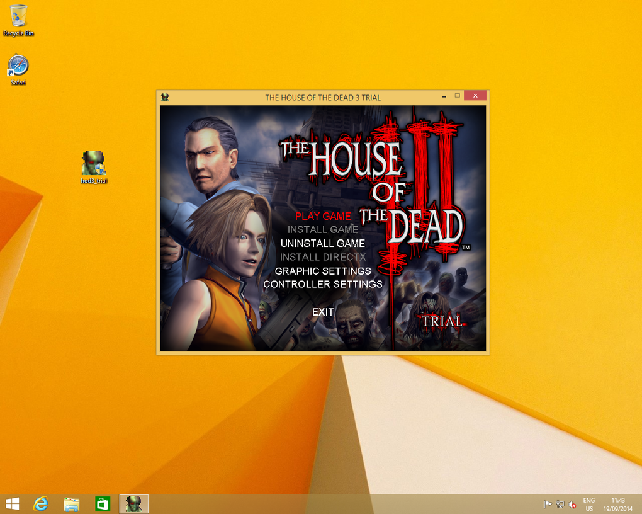642x514 pixels.
Task: Open GRAPHIC SETTINGS
Action: pyautogui.click(x=323, y=271)
